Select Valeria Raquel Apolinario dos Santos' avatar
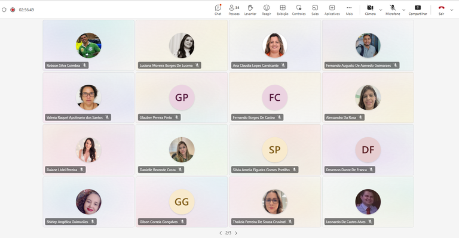Image resolution: width=459 pixels, height=238 pixels. [x=88, y=97]
